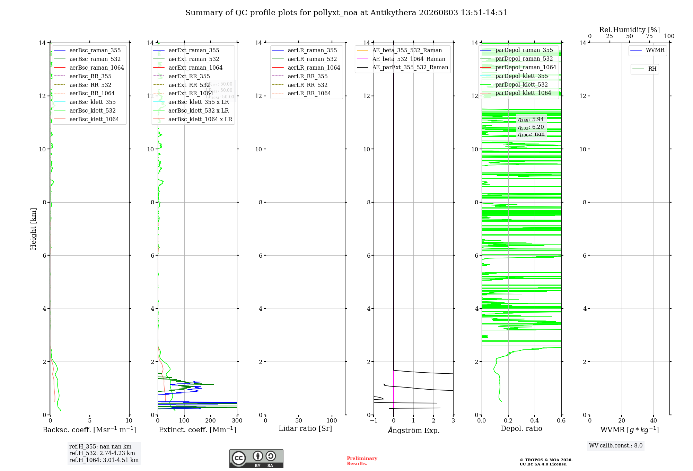Screen dimensions: 693x471
Task: Click legend entry parDepol_raman_1064
Action: tap(518, 68)
